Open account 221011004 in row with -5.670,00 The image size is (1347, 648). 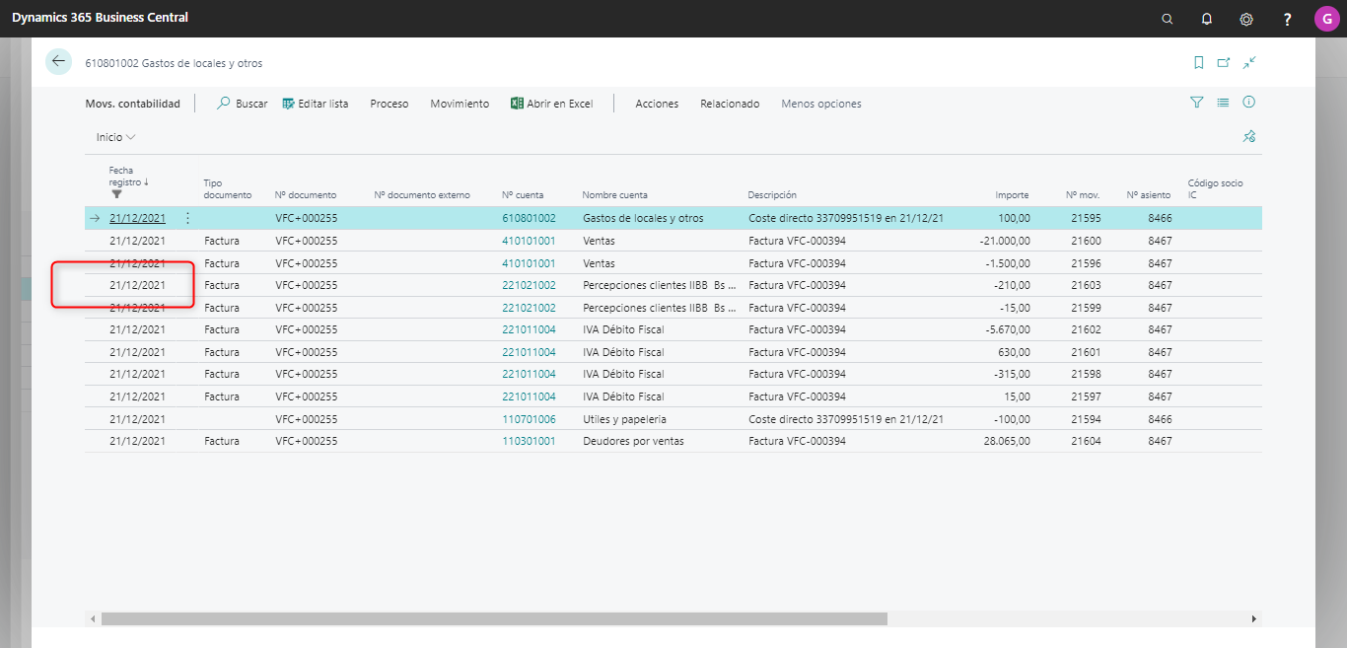click(x=529, y=329)
